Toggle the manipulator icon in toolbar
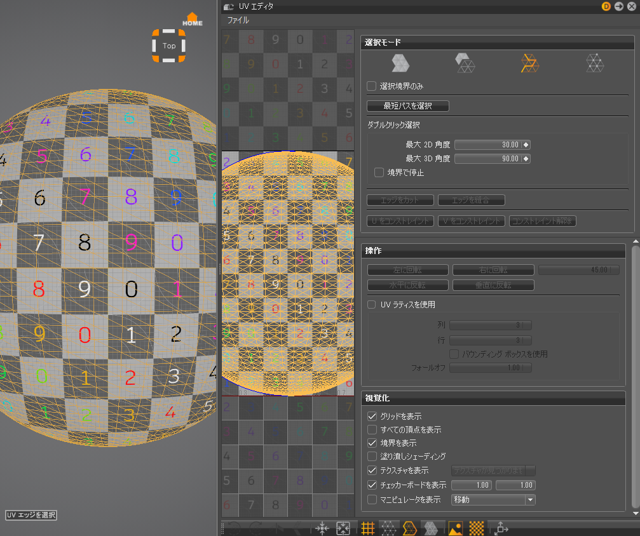640x536 pixels. (501, 528)
